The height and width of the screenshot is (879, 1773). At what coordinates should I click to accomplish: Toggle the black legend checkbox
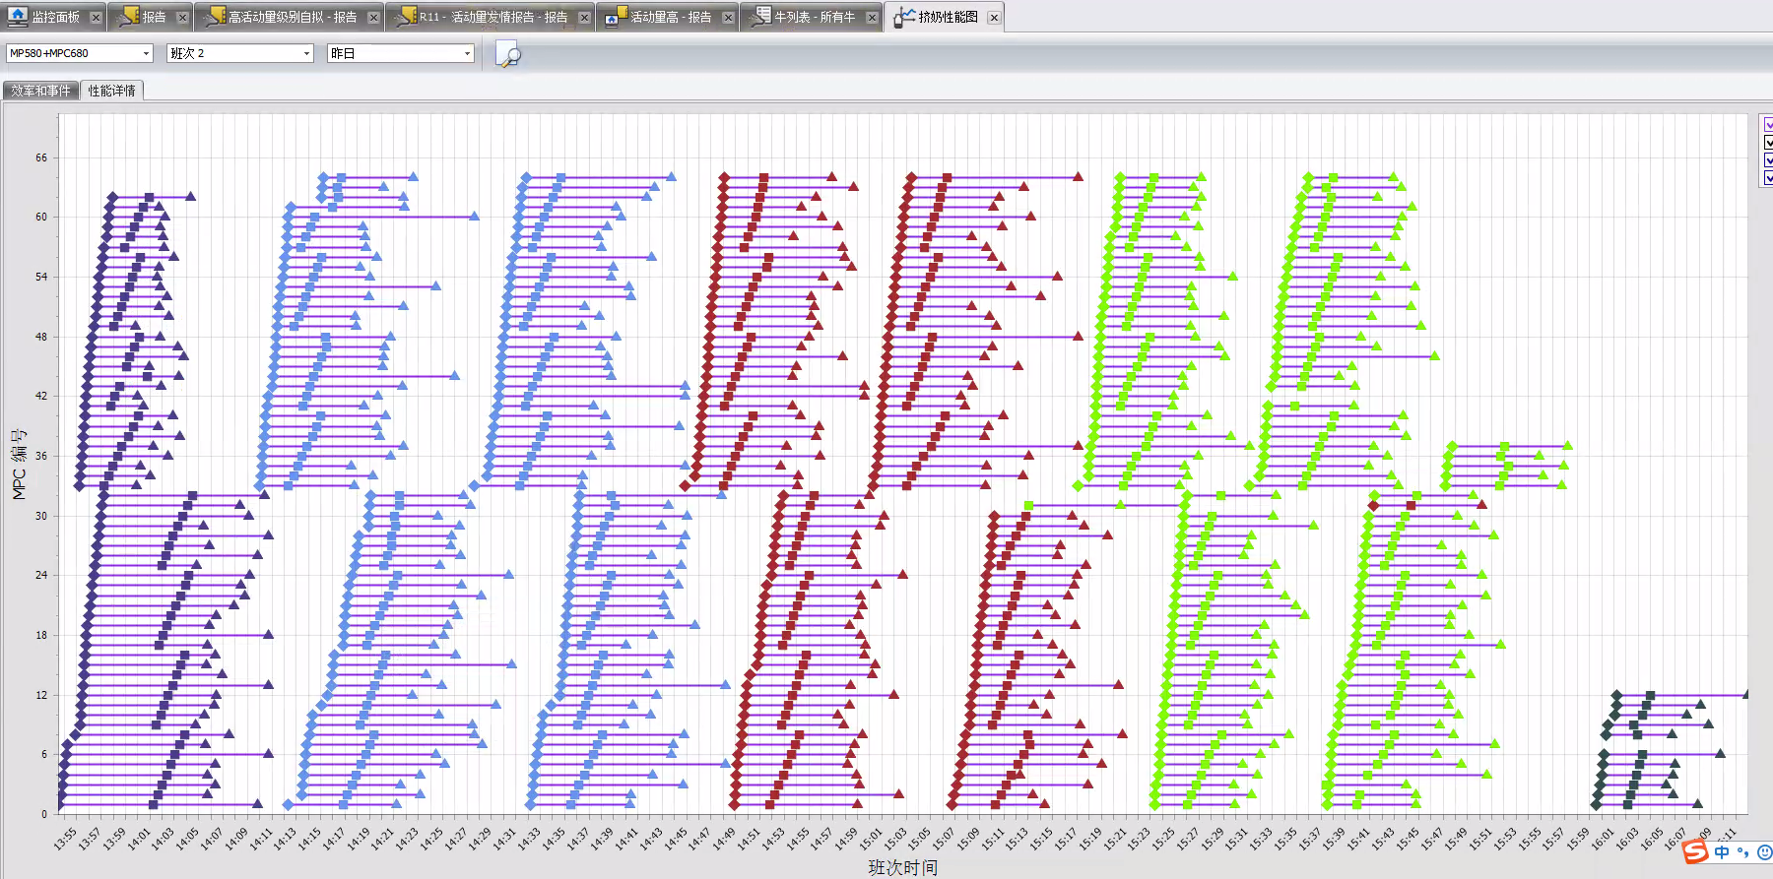[x=1769, y=143]
